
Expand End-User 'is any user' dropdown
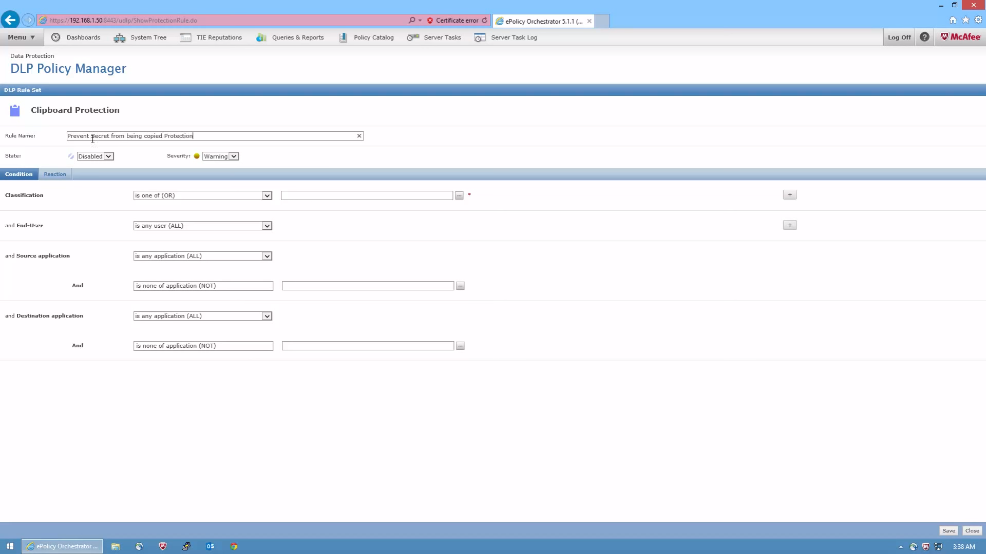(267, 226)
